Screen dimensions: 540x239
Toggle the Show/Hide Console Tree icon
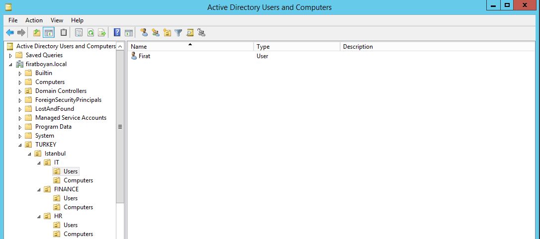[49, 33]
